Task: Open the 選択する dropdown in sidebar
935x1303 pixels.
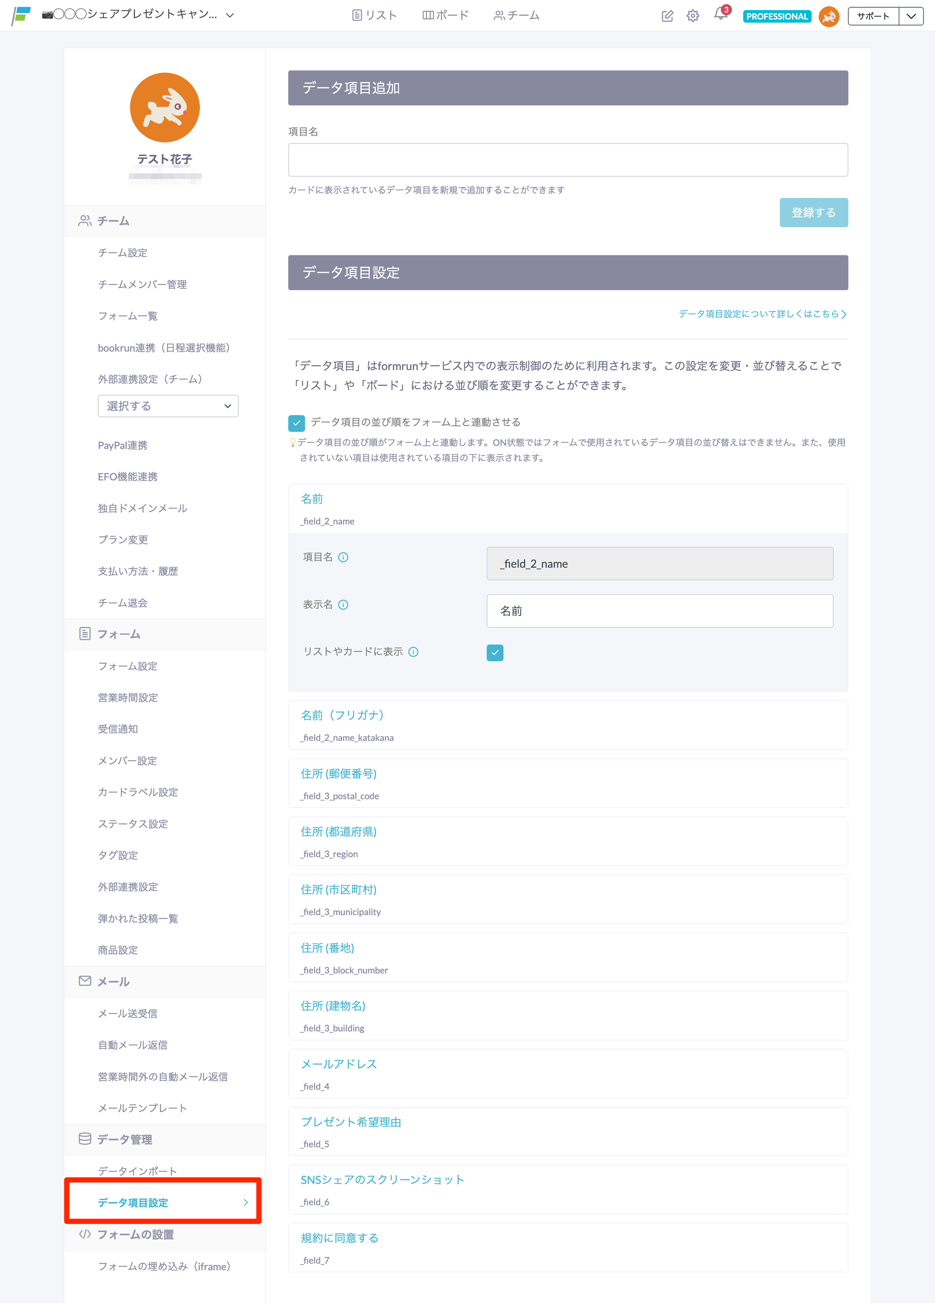Action: click(x=168, y=406)
